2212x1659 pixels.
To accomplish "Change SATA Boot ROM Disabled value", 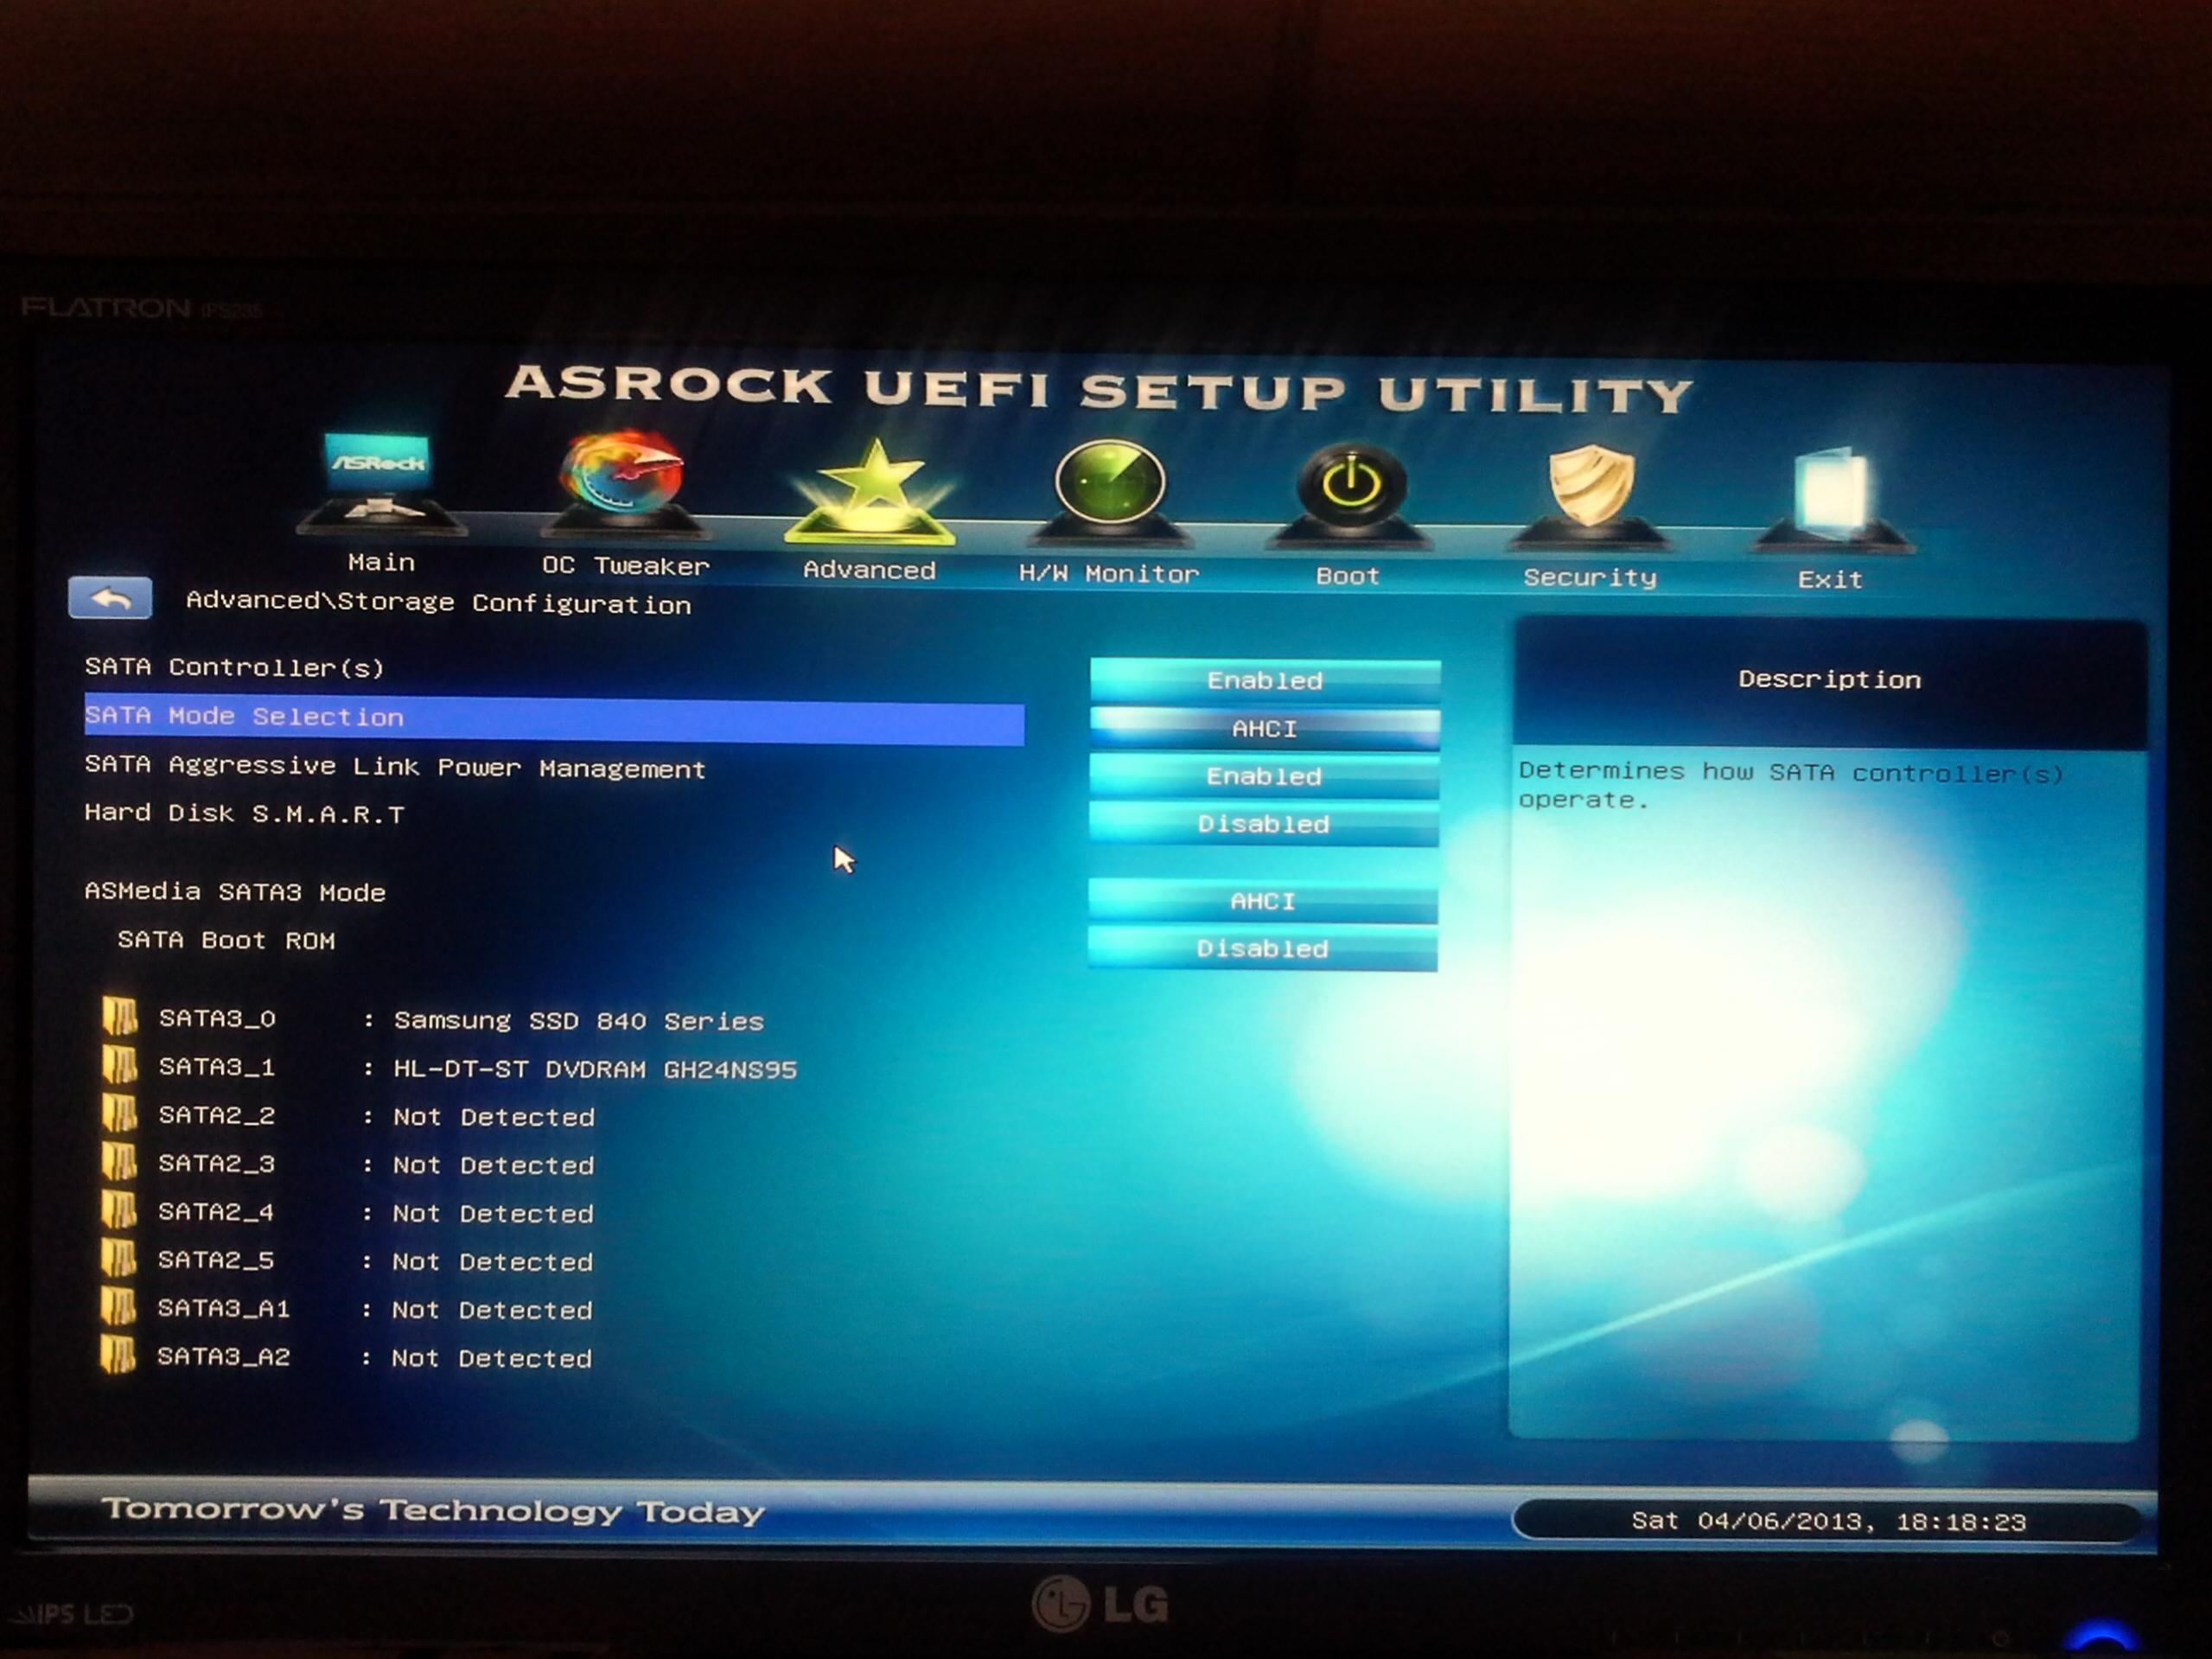I will [1263, 948].
